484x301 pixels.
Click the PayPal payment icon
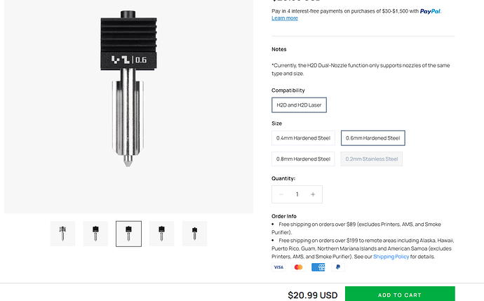point(337,267)
